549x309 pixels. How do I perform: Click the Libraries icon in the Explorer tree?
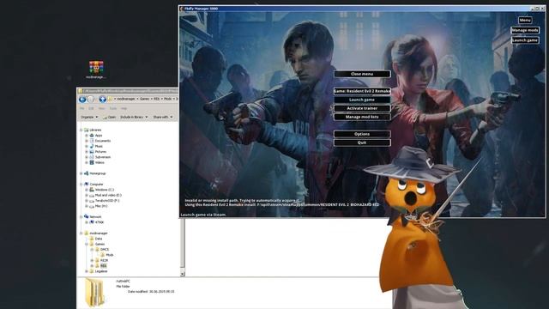86,130
